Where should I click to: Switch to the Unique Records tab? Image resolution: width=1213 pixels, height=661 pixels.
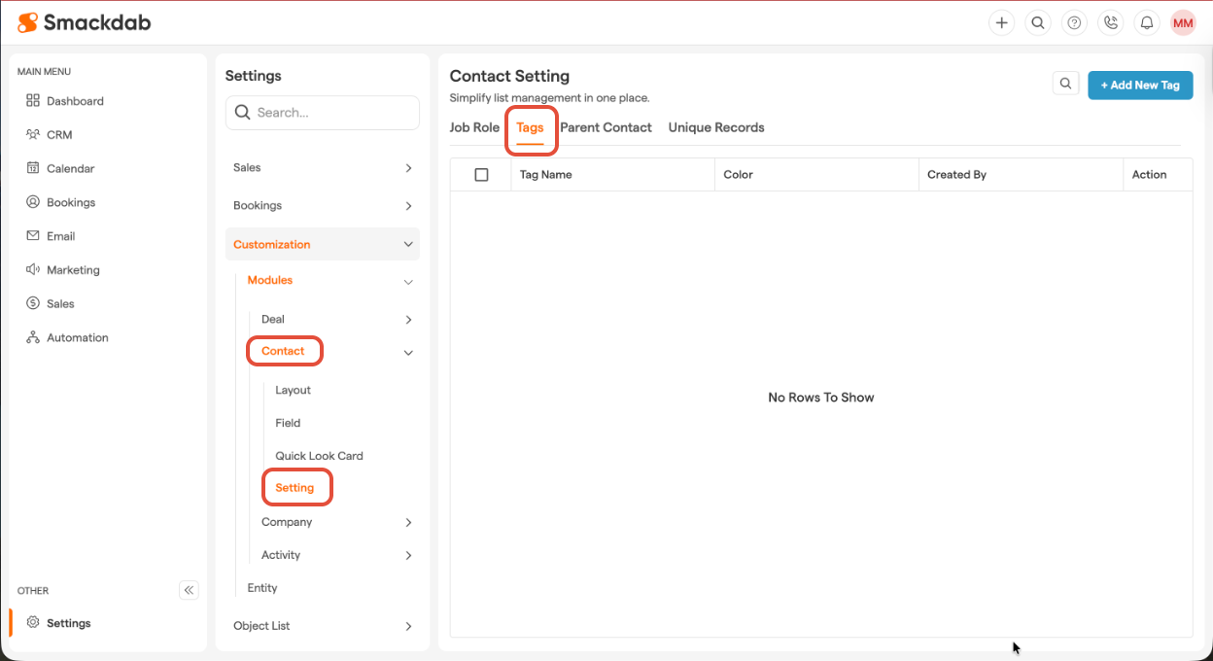[x=716, y=127]
